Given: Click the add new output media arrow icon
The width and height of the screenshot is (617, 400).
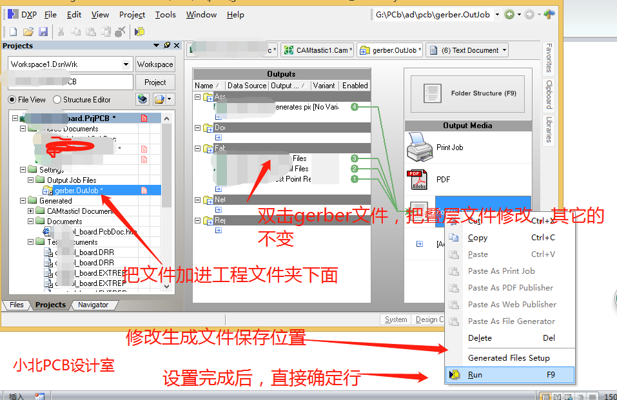Looking at the screenshot, I should (x=420, y=244).
